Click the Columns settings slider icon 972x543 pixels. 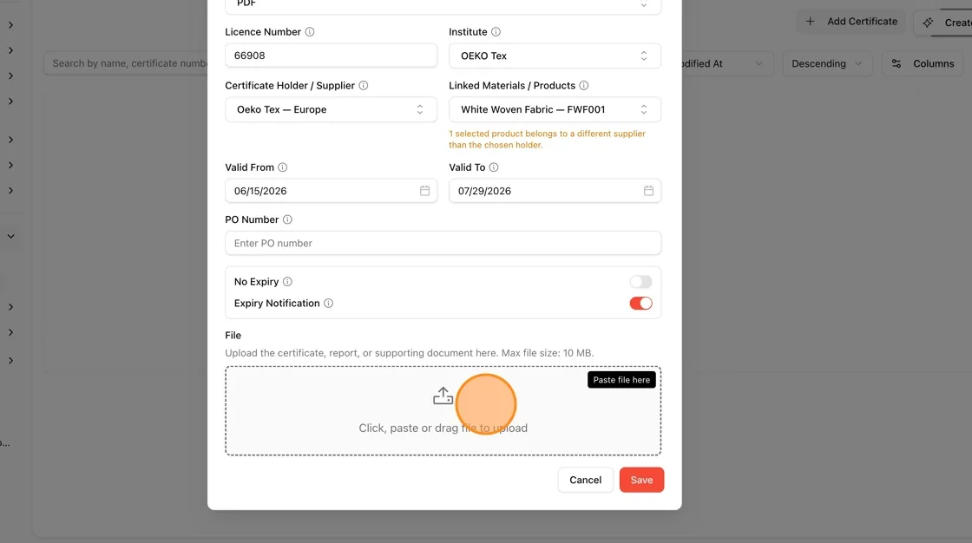point(896,64)
